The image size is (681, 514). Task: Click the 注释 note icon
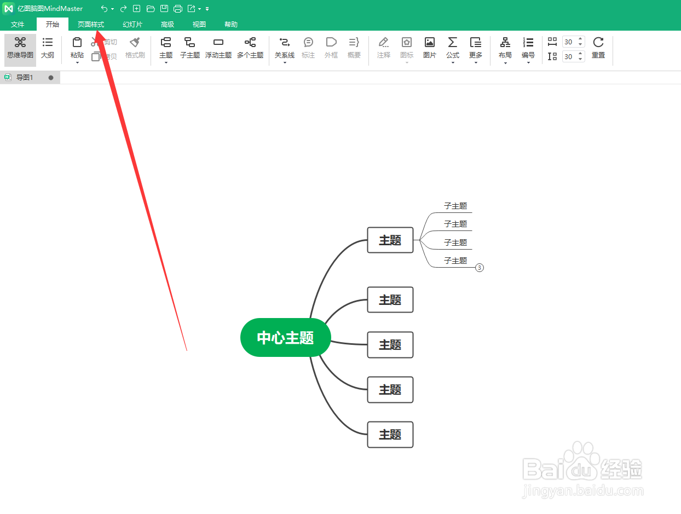point(384,43)
